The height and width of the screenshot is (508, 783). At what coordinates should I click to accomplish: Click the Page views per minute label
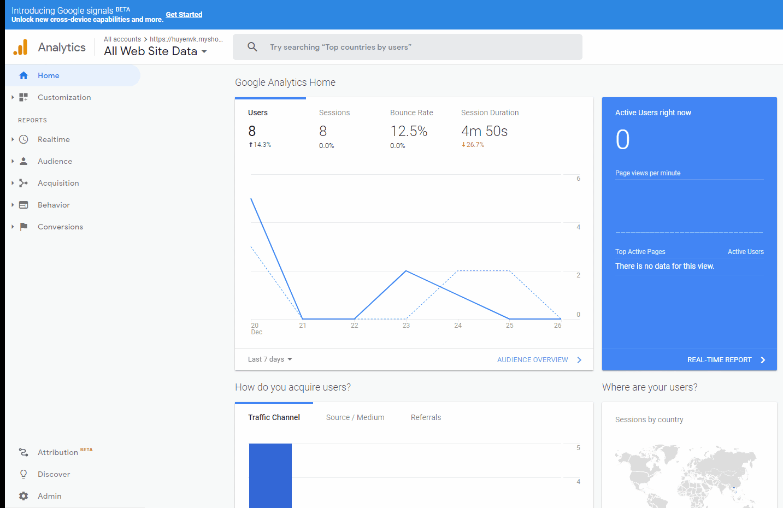pyautogui.click(x=647, y=173)
